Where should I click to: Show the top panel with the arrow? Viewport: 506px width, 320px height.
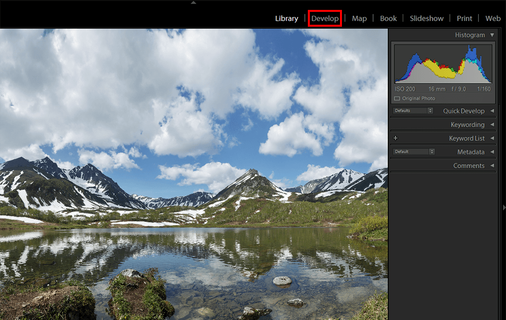[193, 2]
